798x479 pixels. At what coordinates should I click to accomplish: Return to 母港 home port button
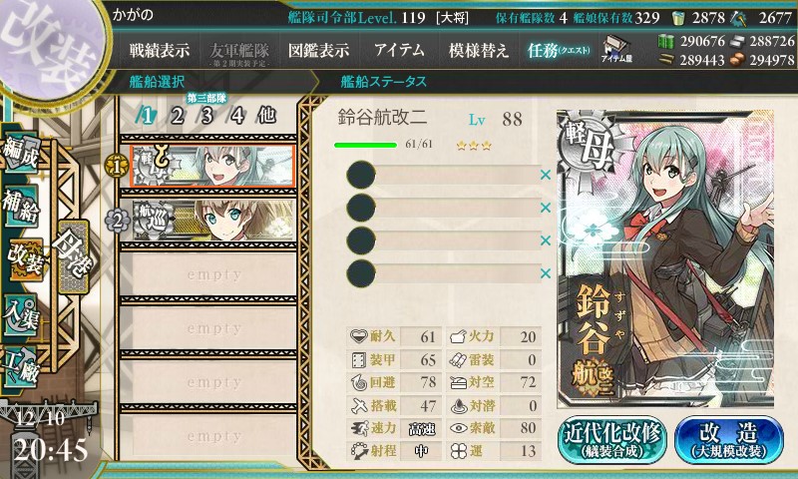74,256
